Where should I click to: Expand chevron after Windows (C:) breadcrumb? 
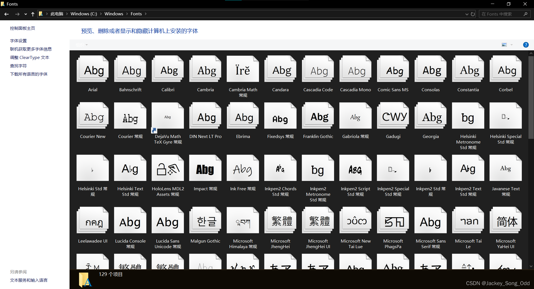point(101,14)
